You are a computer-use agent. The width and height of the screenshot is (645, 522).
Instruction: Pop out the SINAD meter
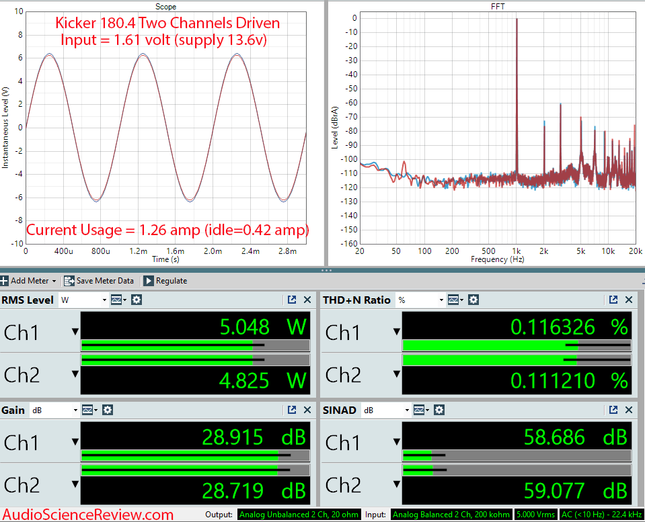pyautogui.click(x=613, y=410)
